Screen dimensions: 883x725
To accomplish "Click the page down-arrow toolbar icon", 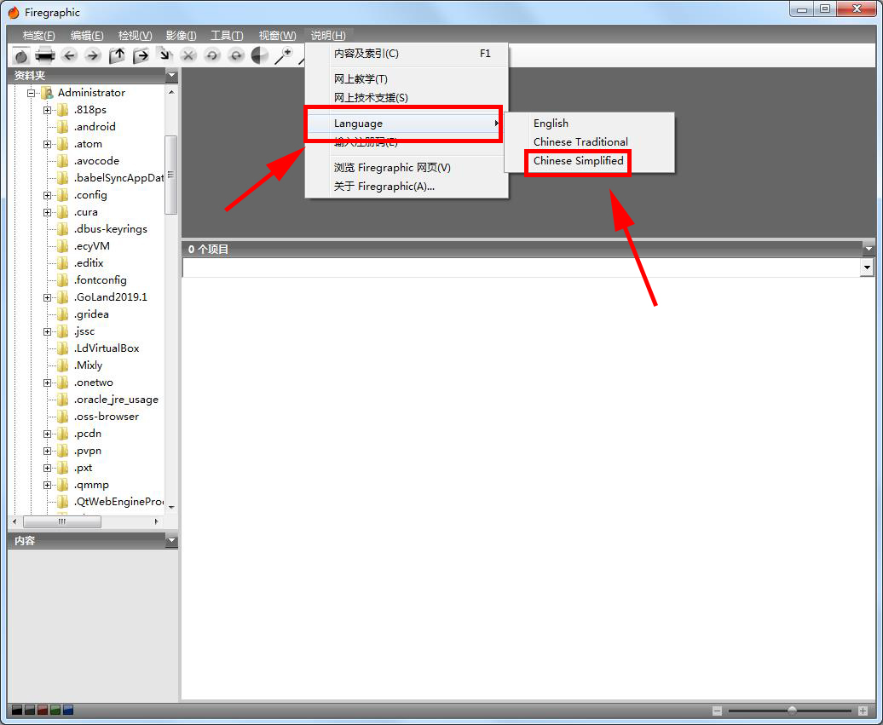I will click(x=164, y=55).
